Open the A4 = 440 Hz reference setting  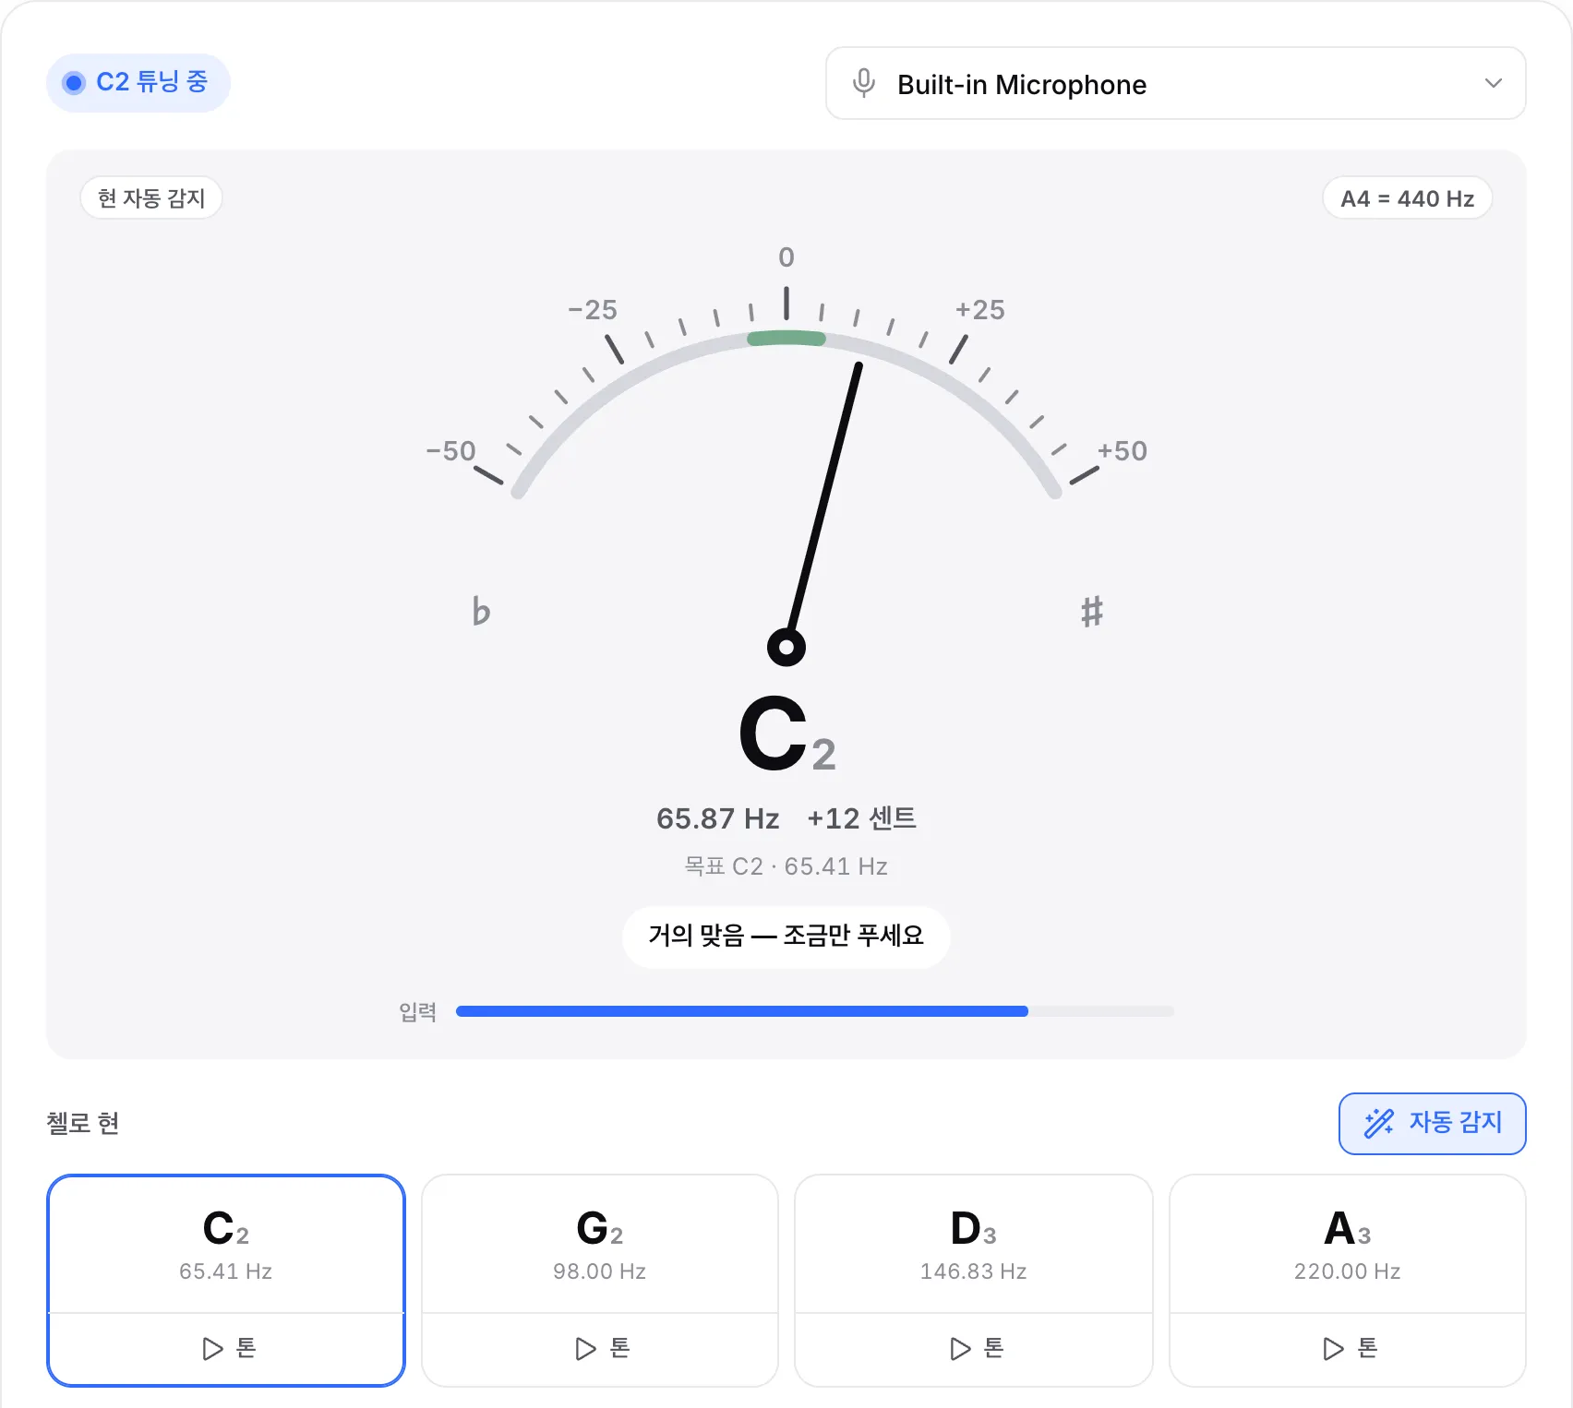tap(1407, 198)
